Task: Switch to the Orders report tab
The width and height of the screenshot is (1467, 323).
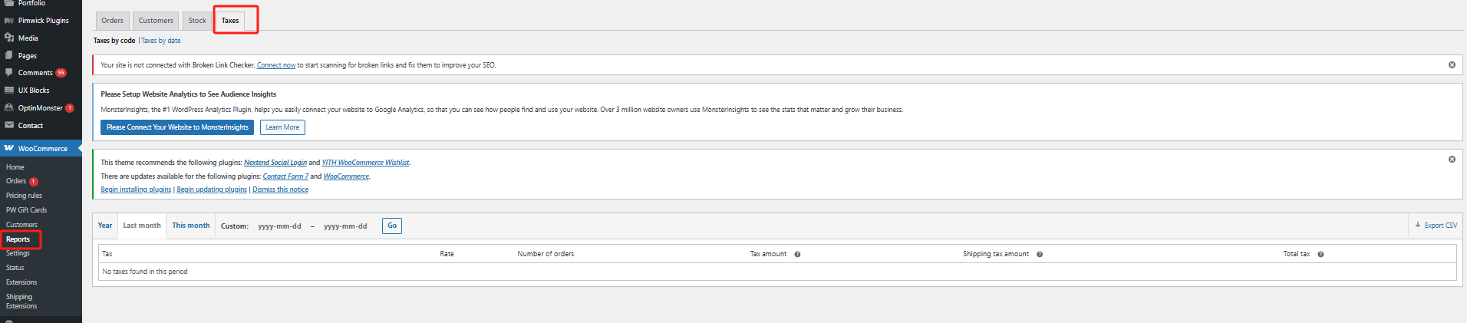Action: [x=112, y=21]
